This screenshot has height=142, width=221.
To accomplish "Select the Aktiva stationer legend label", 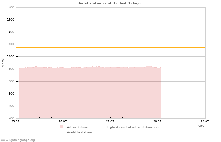I will coord(78,127).
